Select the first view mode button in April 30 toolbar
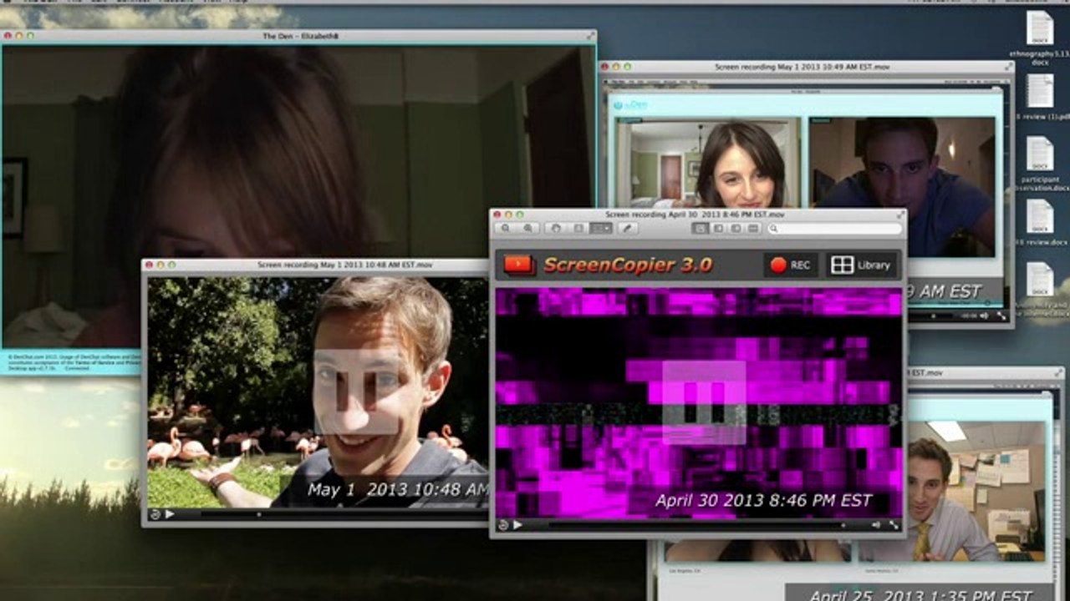The height and width of the screenshot is (601, 1070). pos(701,228)
